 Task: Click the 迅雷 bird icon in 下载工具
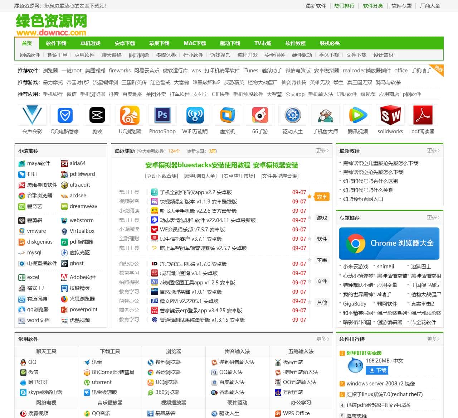coord(87,362)
